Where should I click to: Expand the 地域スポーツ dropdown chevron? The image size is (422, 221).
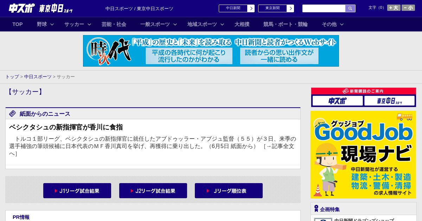pyautogui.click(x=222, y=24)
